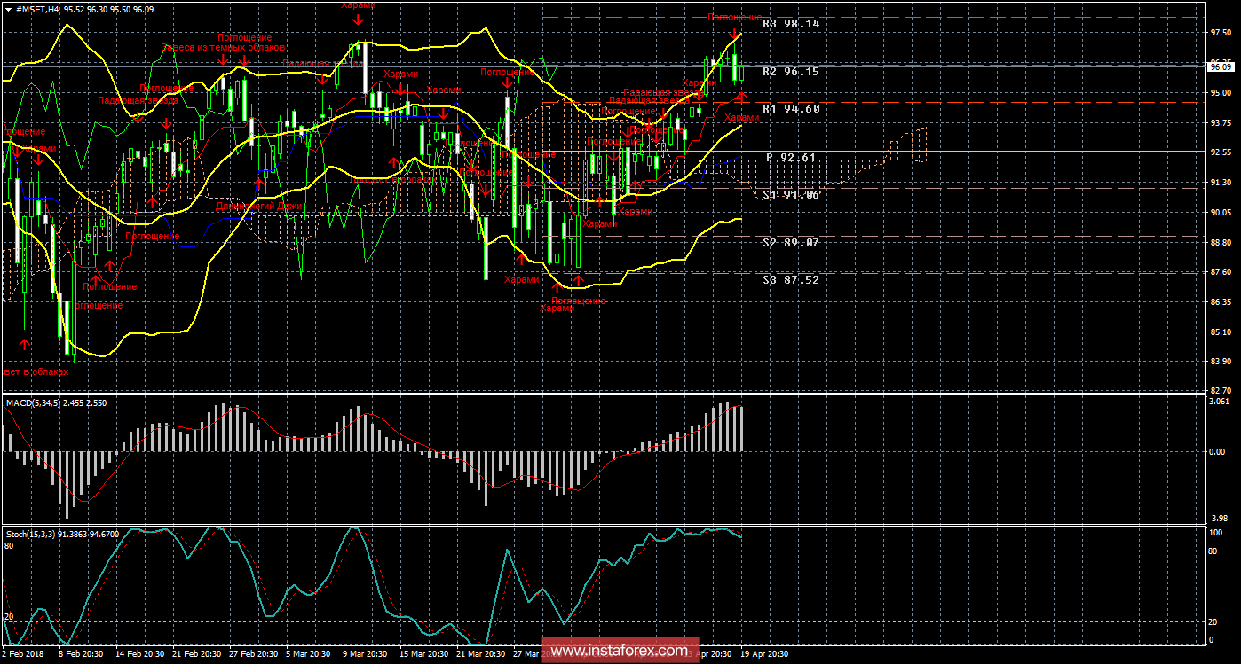
Task: Click the MACD(5,34,5) indicator label
Action: click(x=39, y=403)
